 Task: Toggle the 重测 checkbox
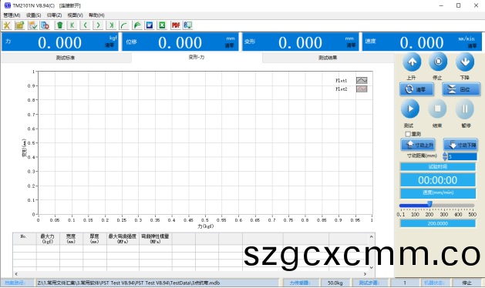point(408,134)
